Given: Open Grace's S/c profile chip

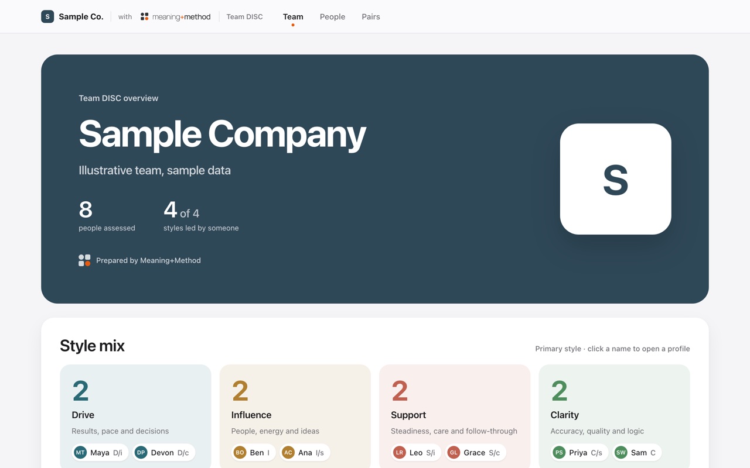Looking at the screenshot, I should (x=475, y=452).
